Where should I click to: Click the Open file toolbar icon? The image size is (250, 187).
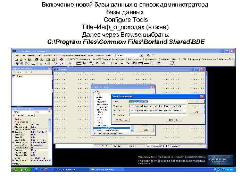pos(21,59)
